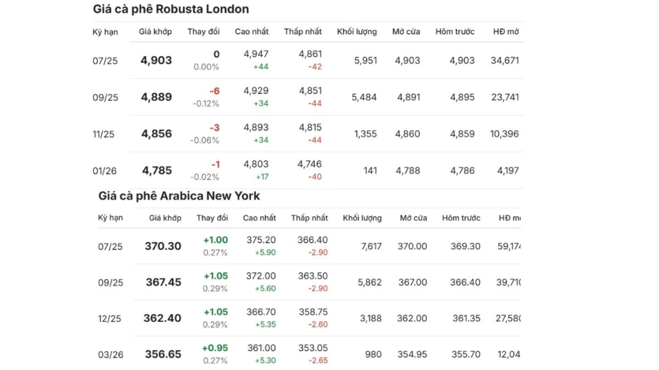659x370 pixels.
Task: Select the Robusta 01/26 contract term
Action: (x=106, y=170)
